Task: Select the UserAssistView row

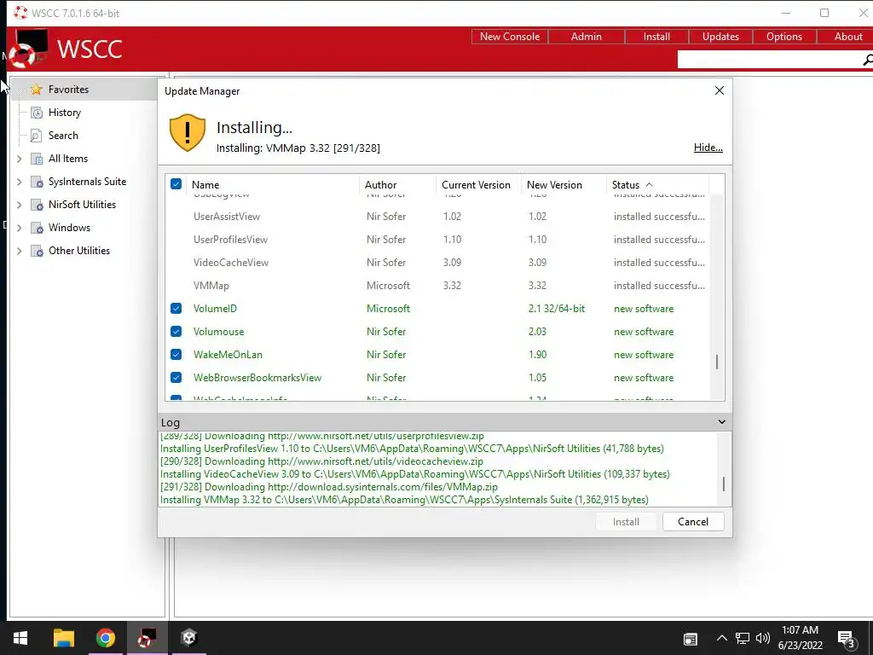Action: (x=437, y=216)
